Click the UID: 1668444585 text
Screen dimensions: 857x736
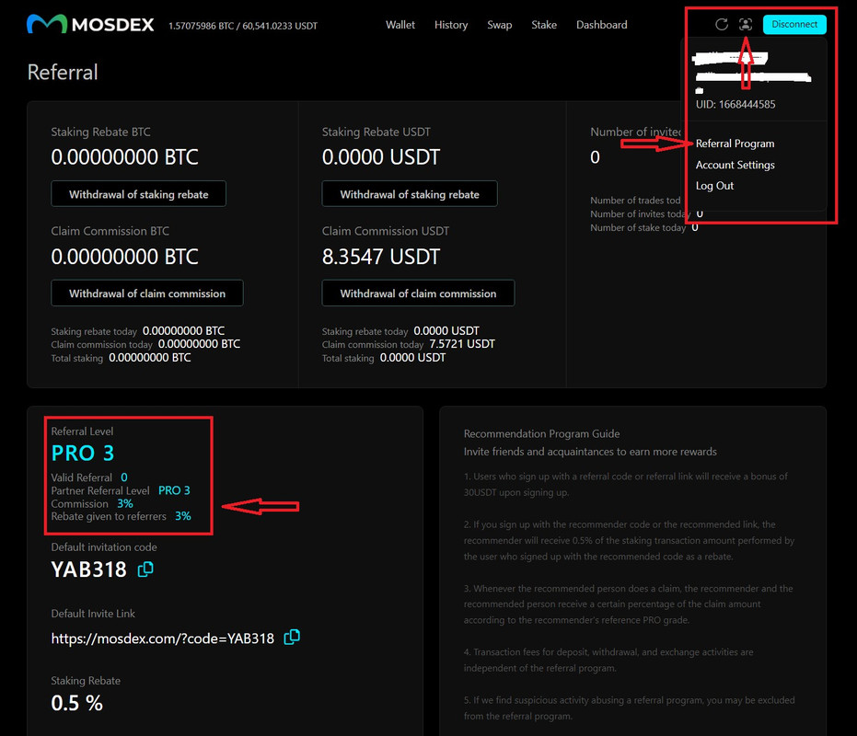point(735,104)
